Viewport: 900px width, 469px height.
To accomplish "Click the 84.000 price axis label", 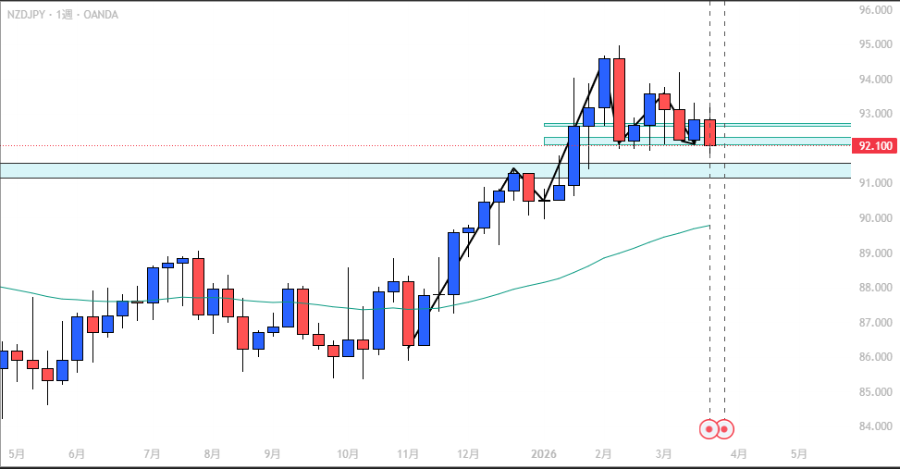I will (x=875, y=426).
